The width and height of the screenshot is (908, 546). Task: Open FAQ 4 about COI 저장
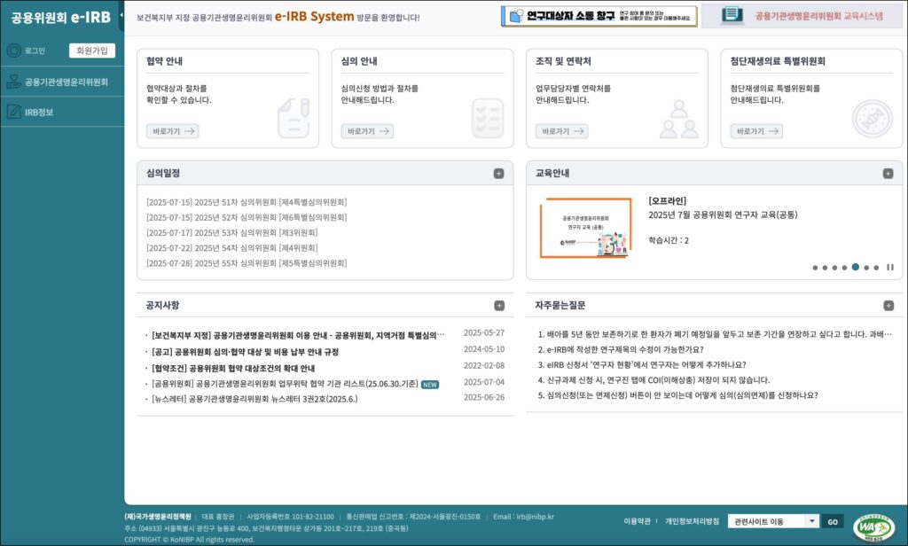[654, 380]
